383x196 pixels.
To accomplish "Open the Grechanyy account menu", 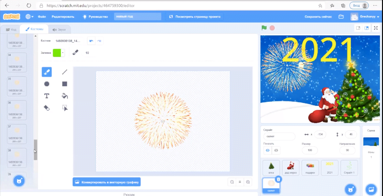I will pyautogui.click(x=365, y=17).
